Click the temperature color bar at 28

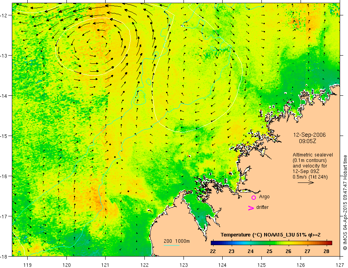click(326, 243)
